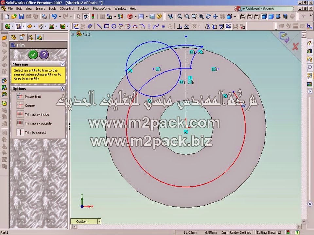
Task: Save the part with floppy icon
Action: (21, 17)
